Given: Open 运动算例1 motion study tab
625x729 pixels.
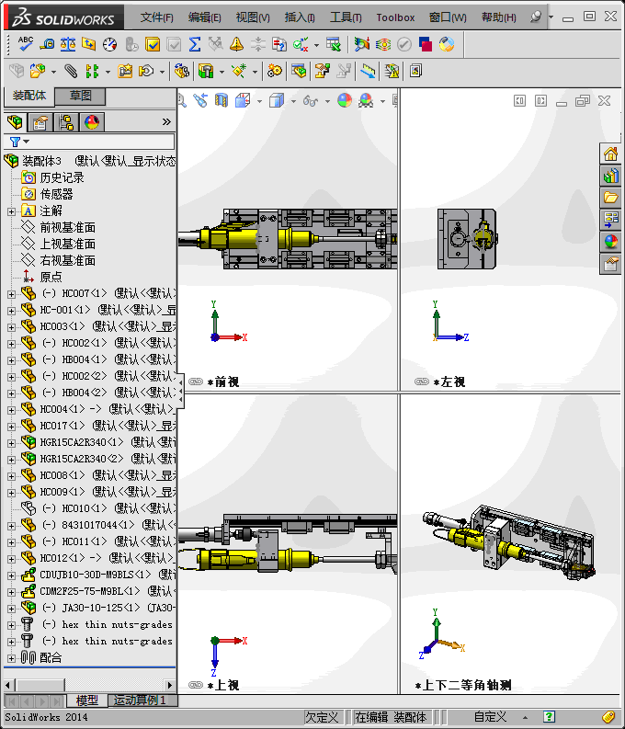Looking at the screenshot, I should 141,701.
